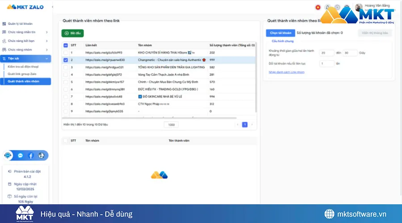Open the Facebook icon in sidebar

[x=31, y=156]
